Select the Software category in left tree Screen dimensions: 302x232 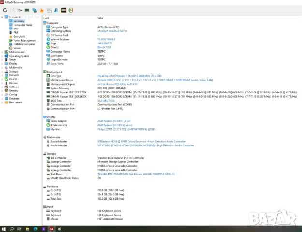pos(14,87)
